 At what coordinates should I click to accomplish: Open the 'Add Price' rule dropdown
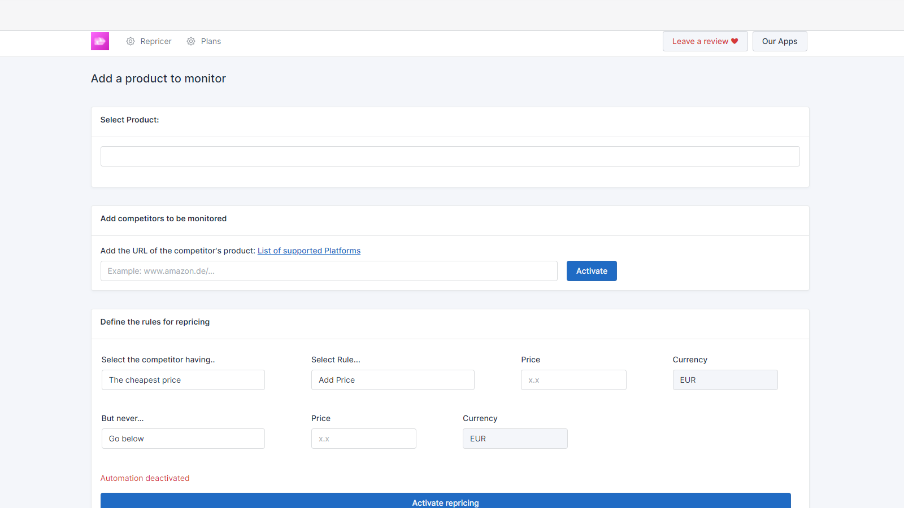[393, 380]
